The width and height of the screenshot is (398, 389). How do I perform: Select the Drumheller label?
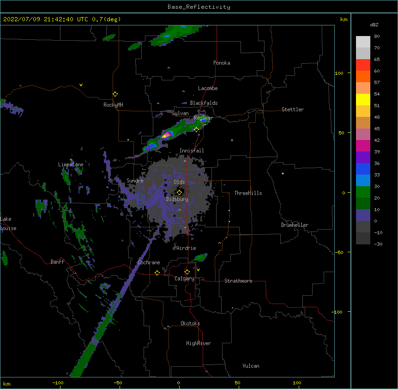(x=295, y=225)
